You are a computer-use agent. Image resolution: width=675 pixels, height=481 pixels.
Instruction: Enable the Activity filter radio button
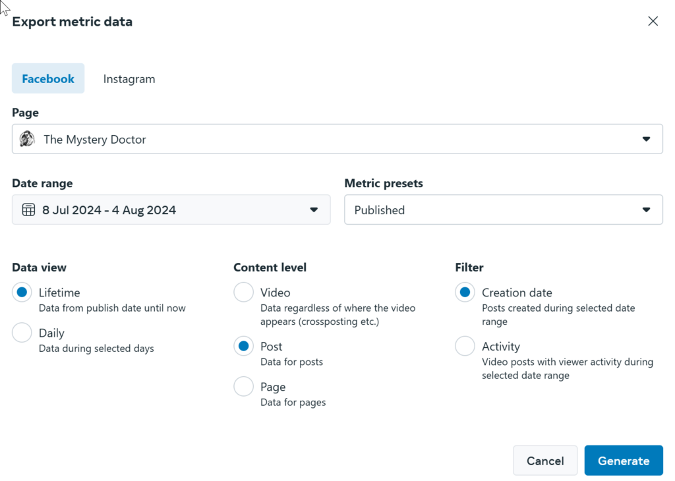[465, 346]
